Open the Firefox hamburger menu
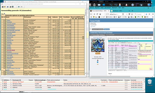 [153, 14]
